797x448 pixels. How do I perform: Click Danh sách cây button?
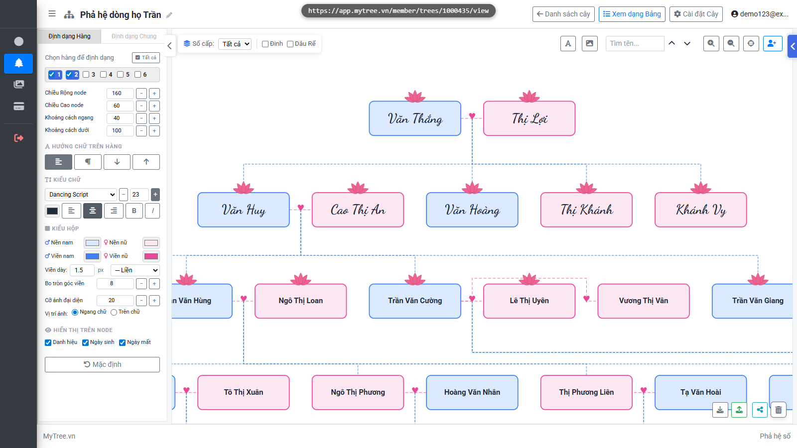563,14
